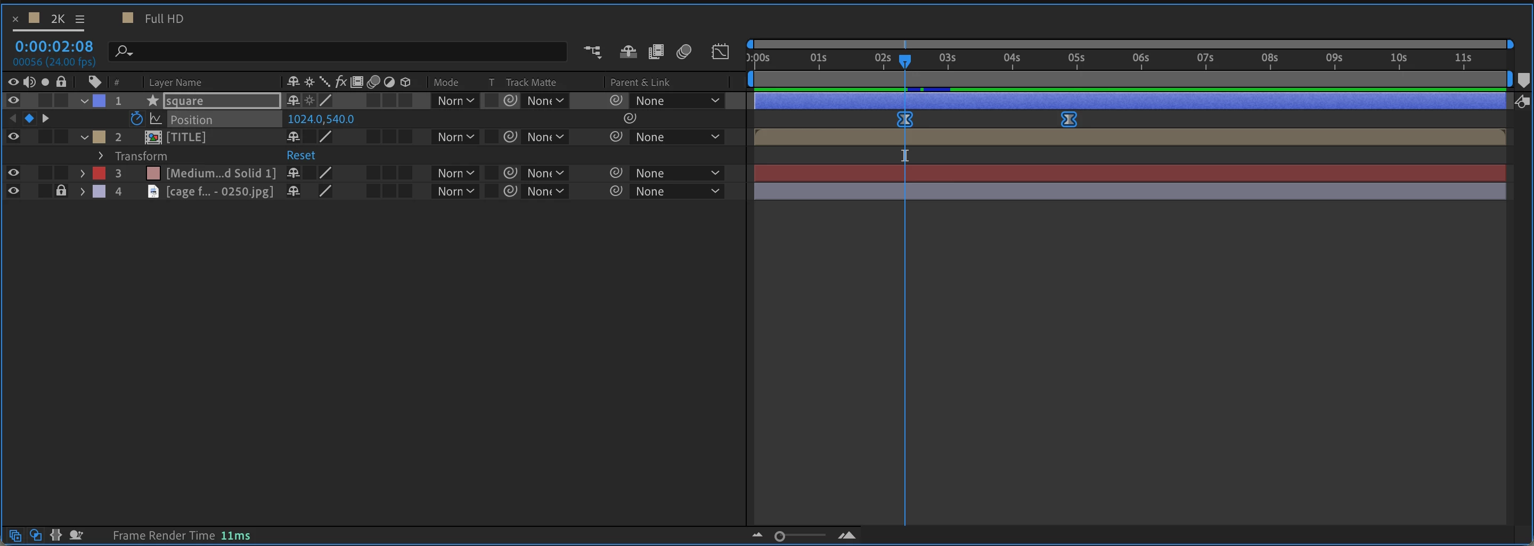Click Reset for TITLE Transform
Viewport: 1534px width, 546px height.
[301, 156]
